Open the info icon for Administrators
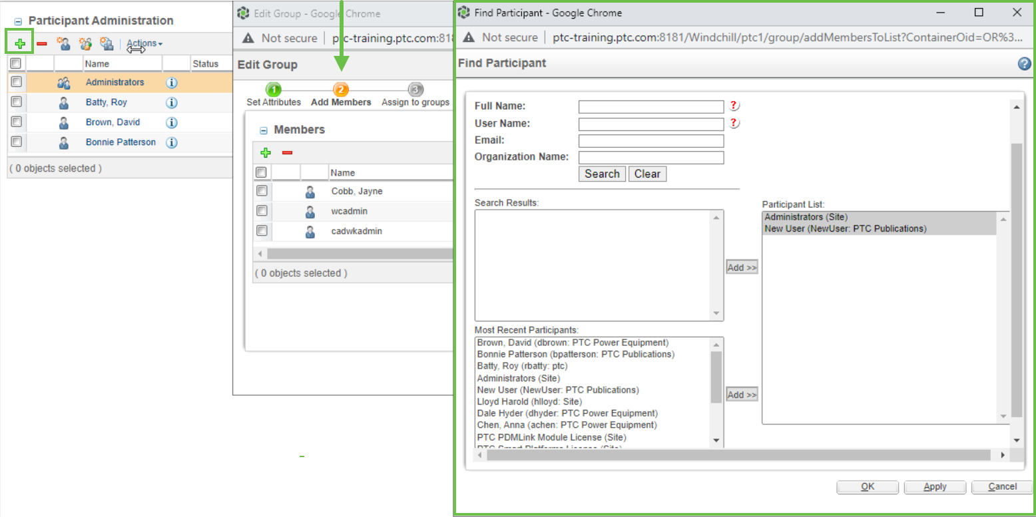 pyautogui.click(x=171, y=83)
